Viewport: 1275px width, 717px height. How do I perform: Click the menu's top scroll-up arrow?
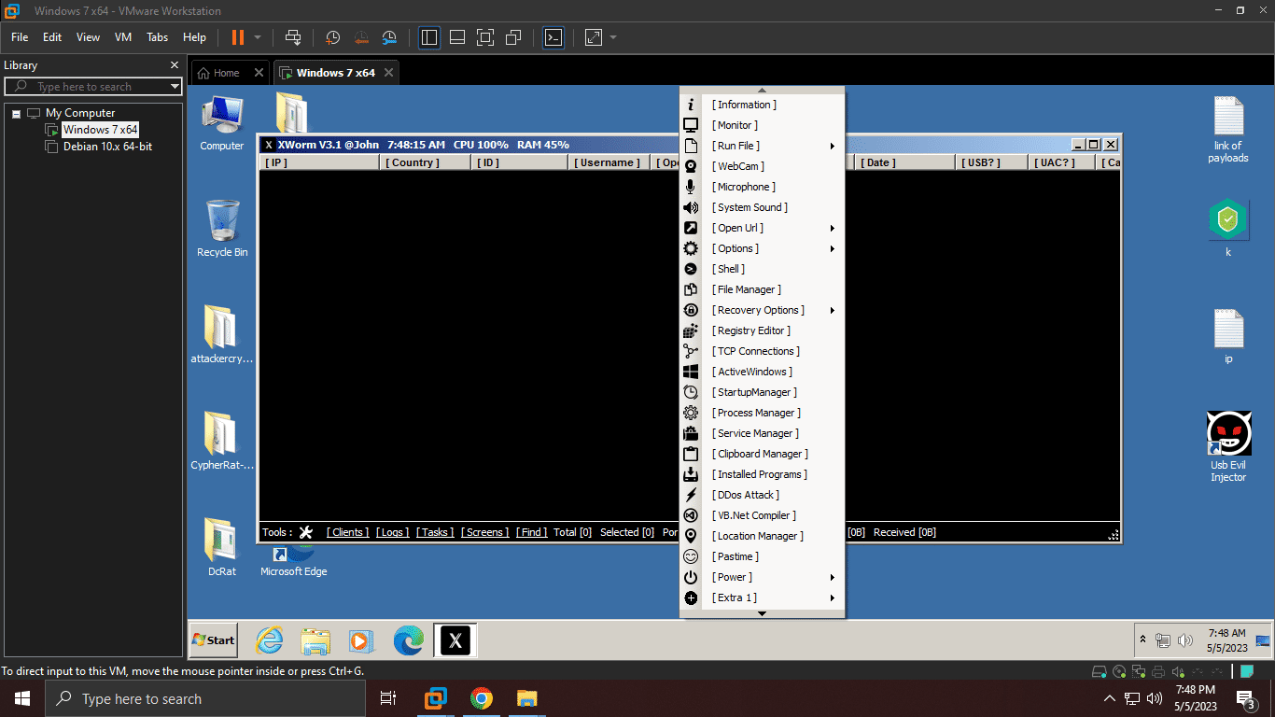762,90
